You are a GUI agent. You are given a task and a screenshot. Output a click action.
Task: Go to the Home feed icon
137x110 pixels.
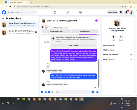(55, 12)
